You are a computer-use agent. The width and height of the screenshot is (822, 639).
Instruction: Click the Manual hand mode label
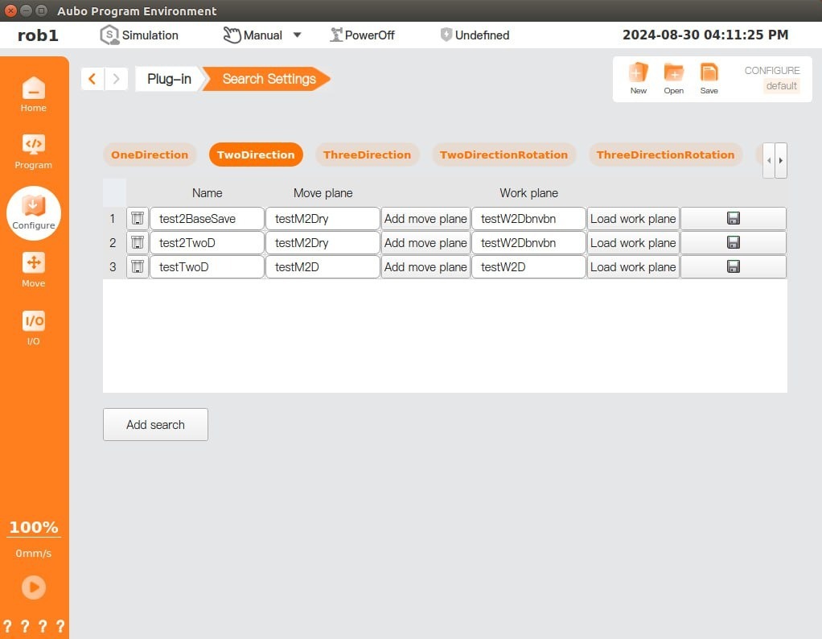[253, 35]
